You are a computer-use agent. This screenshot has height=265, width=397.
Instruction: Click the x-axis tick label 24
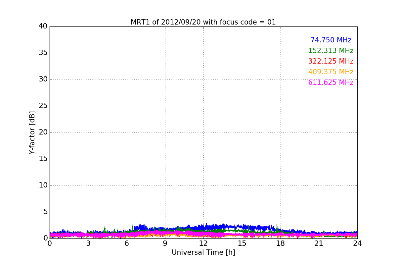coord(357,243)
